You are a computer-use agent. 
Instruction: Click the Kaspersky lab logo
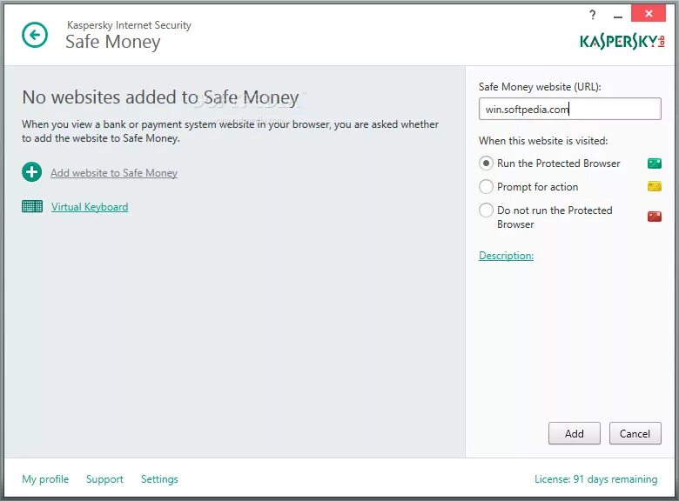(622, 42)
